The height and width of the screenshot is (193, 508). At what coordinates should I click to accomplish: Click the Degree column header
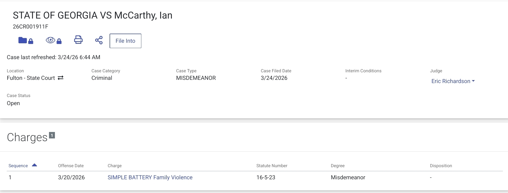click(x=338, y=166)
